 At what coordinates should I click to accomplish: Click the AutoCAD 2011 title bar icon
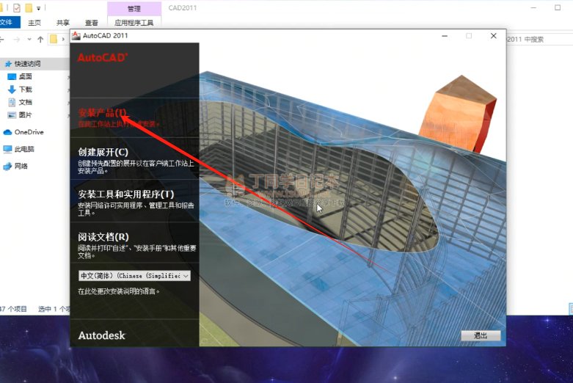[76, 35]
